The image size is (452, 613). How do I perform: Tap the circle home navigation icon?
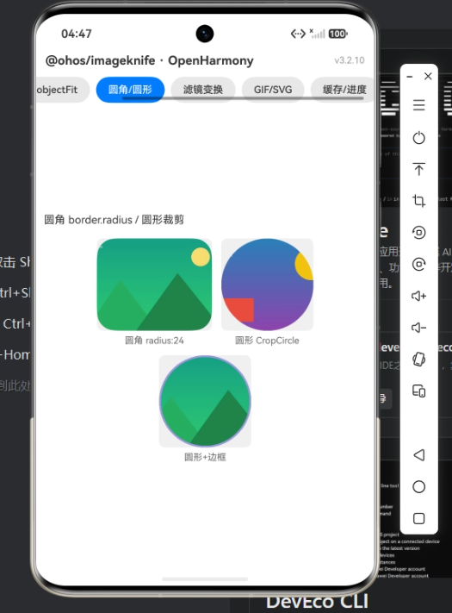pyautogui.click(x=418, y=486)
